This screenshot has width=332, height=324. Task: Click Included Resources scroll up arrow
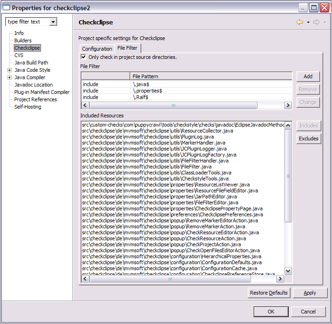[x=288, y=126]
